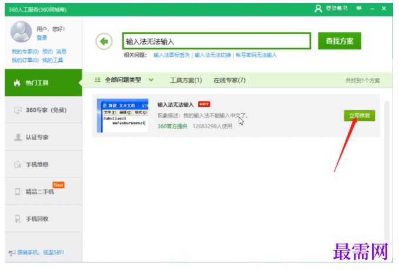This screenshot has height=270, width=399.
Task: Click the 立即修复 repair button
Action: click(360, 116)
